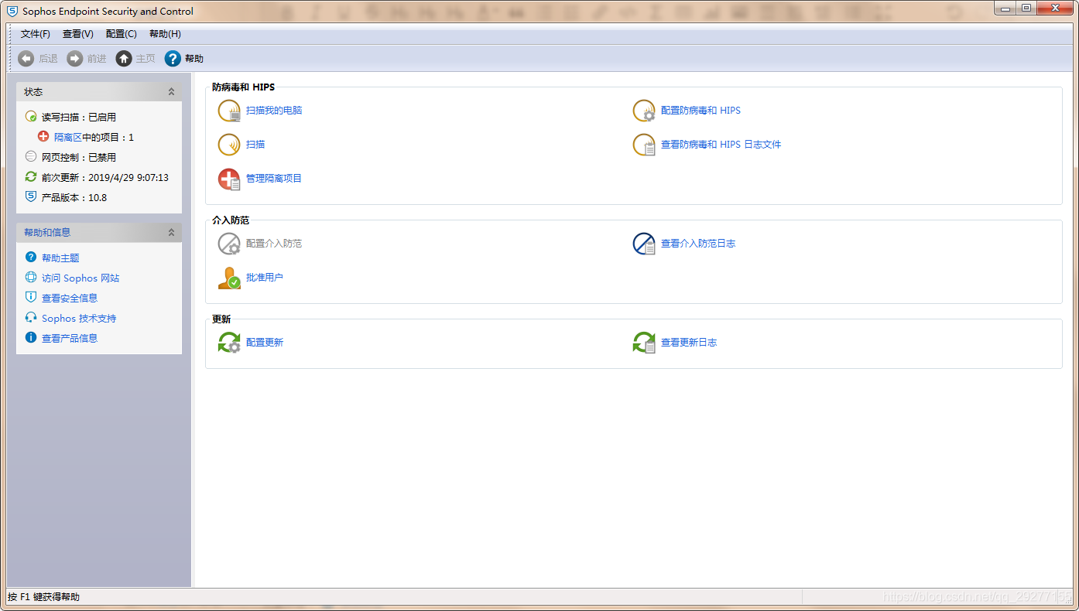
Task: Click the red 管理隔离项目 quarantine icon
Action: click(x=229, y=179)
